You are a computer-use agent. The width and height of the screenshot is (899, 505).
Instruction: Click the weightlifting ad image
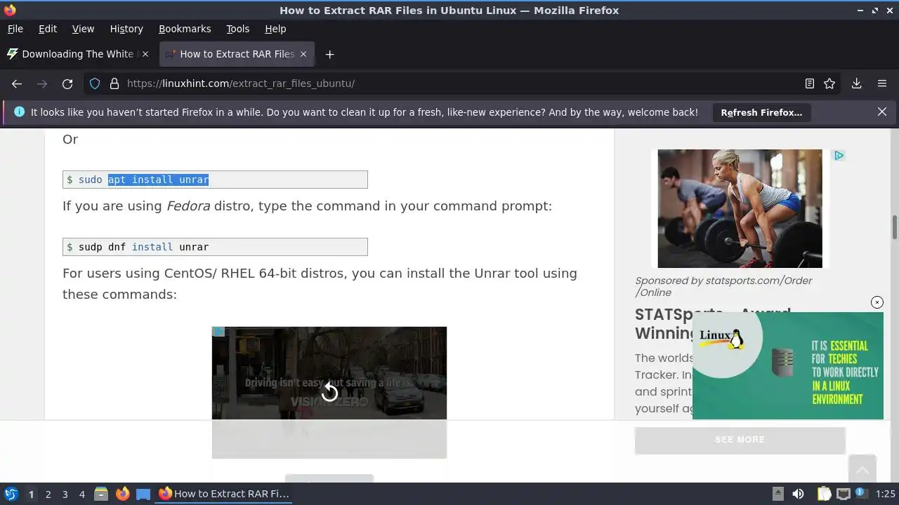pos(740,208)
